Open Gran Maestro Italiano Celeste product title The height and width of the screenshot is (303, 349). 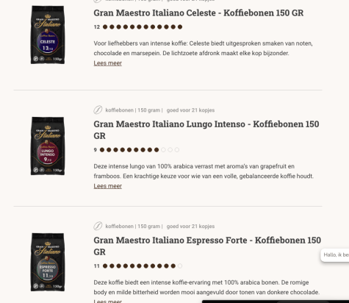point(198,13)
